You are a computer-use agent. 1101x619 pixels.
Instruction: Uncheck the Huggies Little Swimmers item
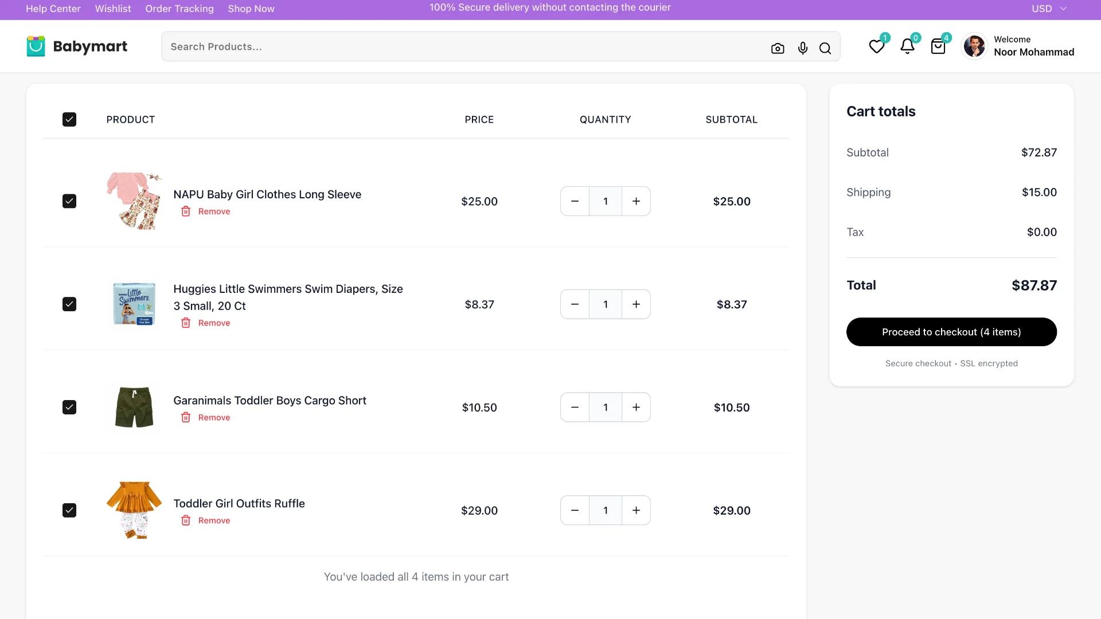[69, 304]
